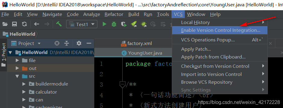283x108 pixels.
Task: Click line 1 package declaration in editor
Action: pos(149,64)
